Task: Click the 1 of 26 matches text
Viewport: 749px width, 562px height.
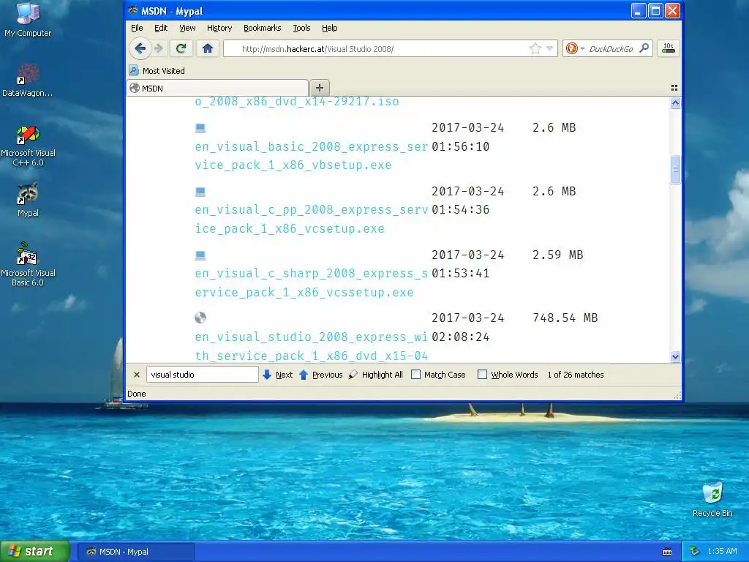Action: tap(576, 375)
